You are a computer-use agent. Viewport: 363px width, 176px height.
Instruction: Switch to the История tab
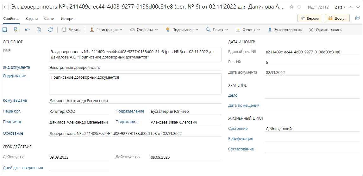click(68, 19)
